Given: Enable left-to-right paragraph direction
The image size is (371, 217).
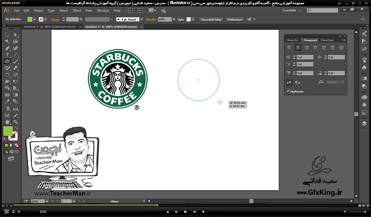Looking at the screenshot, I should point(289,83).
